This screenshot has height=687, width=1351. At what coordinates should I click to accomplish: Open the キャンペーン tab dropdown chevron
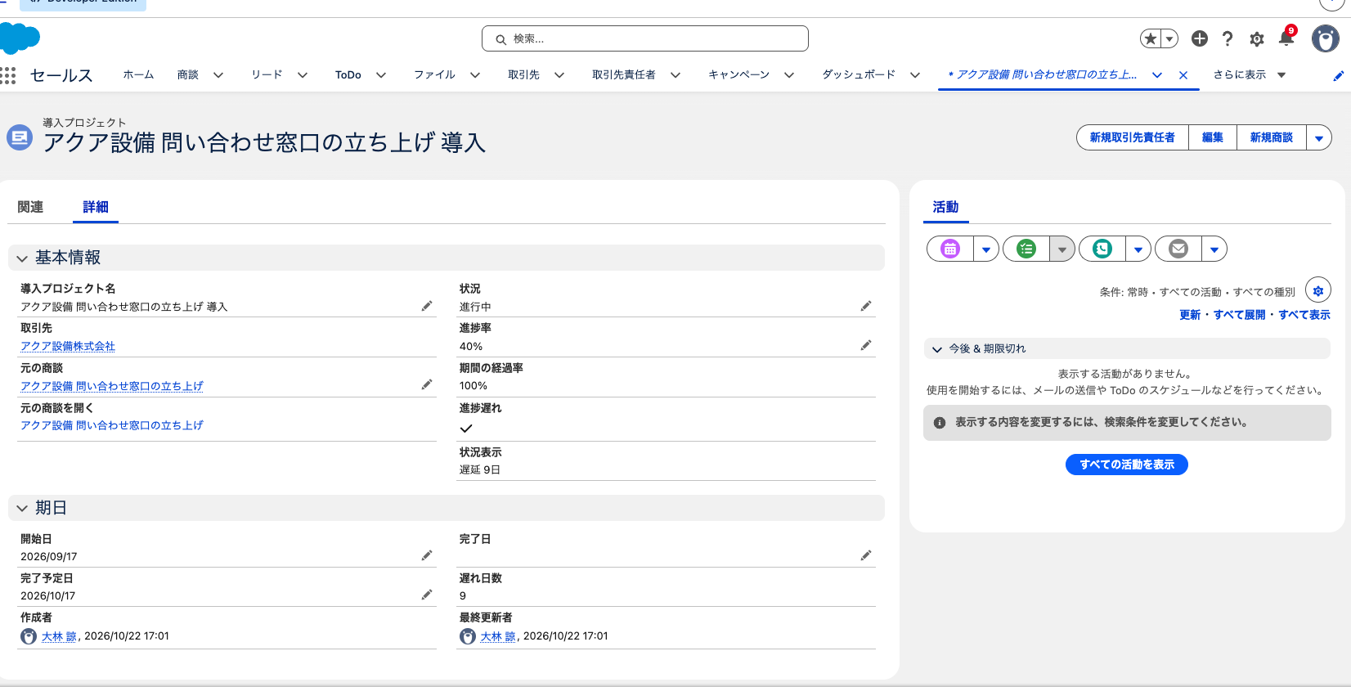coord(789,75)
